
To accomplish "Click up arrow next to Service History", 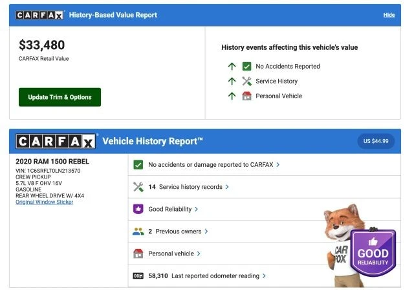I will tap(232, 81).
